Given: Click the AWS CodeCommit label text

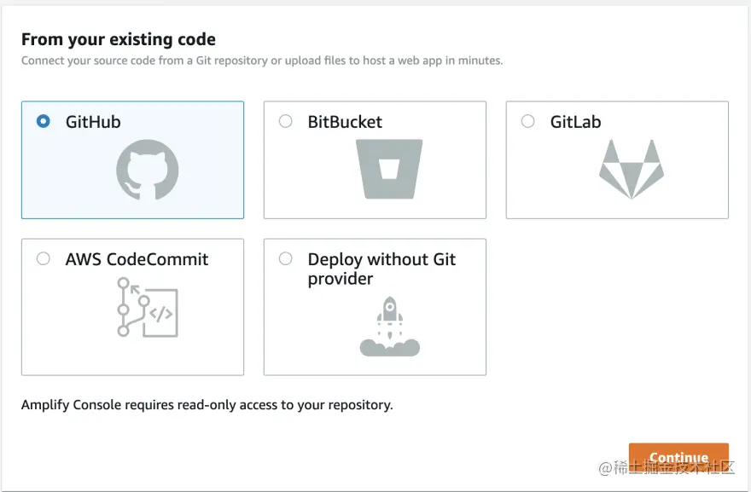Looking at the screenshot, I should coord(137,259).
